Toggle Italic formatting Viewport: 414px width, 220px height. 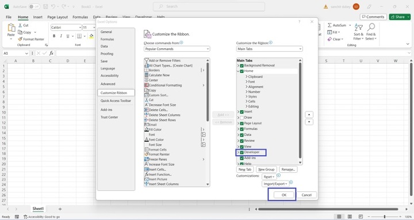[61, 36]
